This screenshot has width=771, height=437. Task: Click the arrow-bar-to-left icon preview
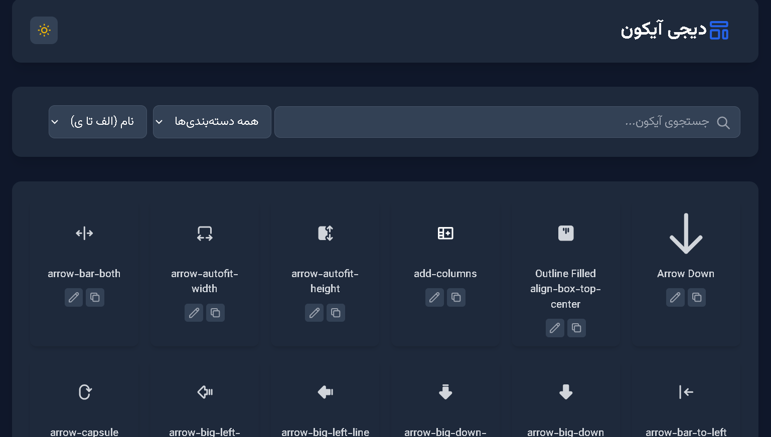pos(686,392)
